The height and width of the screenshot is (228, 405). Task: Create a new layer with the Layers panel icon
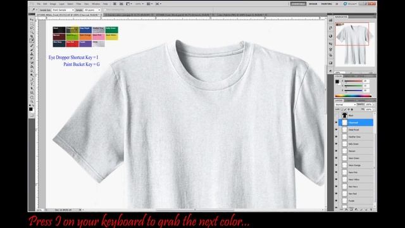pyautogui.click(x=366, y=210)
